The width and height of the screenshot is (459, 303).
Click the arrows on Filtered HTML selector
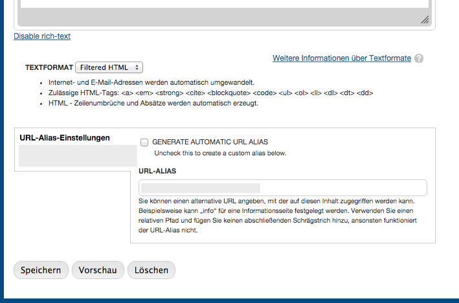tap(138, 67)
